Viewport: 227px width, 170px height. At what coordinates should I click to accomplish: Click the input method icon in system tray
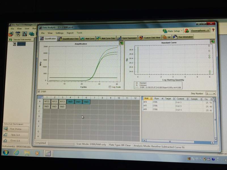pyautogui.click(x=189, y=159)
